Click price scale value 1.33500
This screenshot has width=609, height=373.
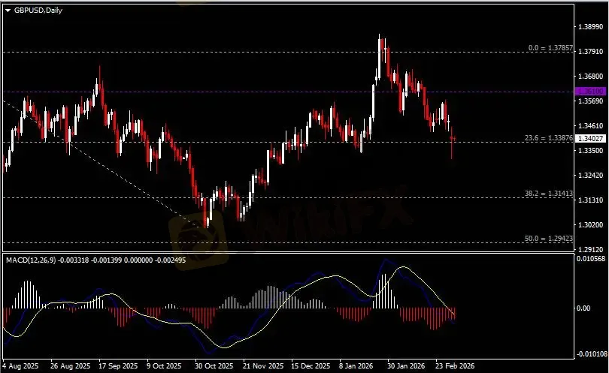(x=590, y=150)
